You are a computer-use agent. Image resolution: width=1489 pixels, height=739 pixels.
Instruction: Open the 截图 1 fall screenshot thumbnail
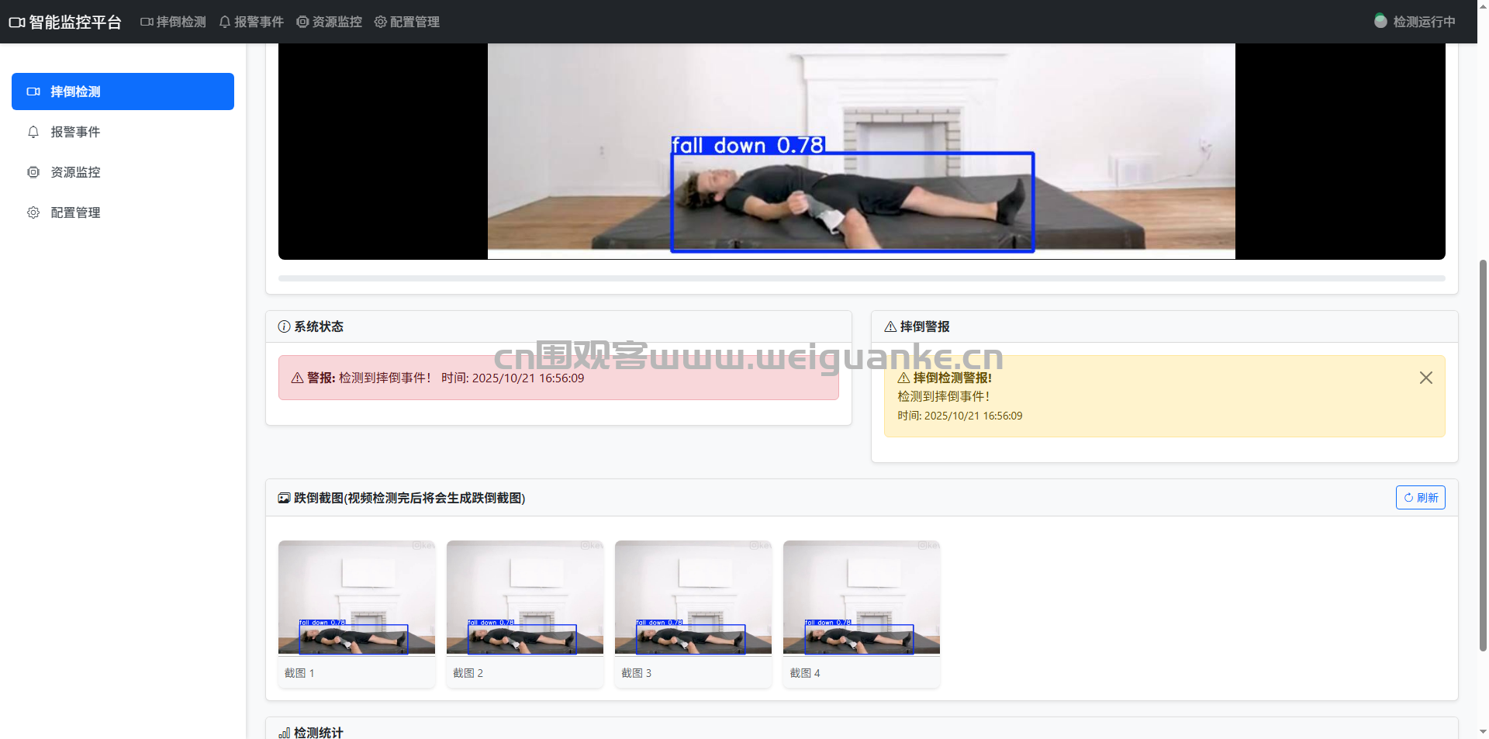(357, 597)
